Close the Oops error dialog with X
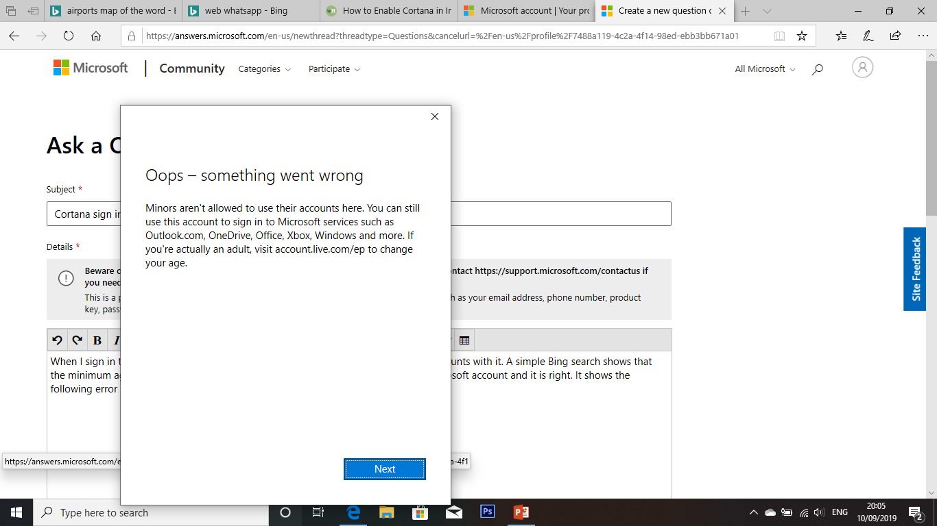The height and width of the screenshot is (526, 937). tap(434, 116)
